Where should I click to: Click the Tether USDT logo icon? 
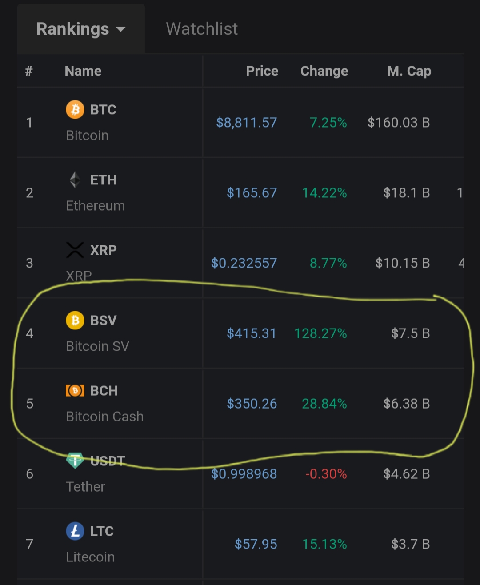tap(75, 460)
